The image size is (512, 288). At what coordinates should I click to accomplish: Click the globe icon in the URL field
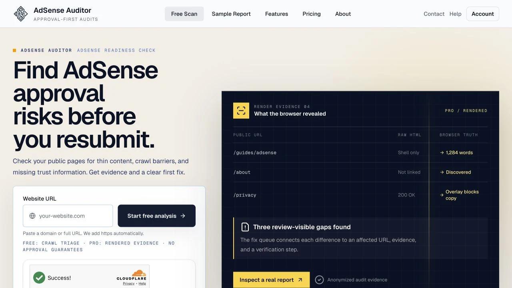click(x=32, y=216)
